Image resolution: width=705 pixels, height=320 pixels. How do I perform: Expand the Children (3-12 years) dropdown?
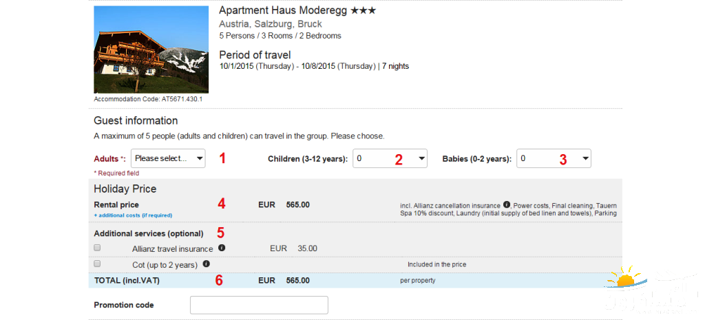[x=390, y=158]
